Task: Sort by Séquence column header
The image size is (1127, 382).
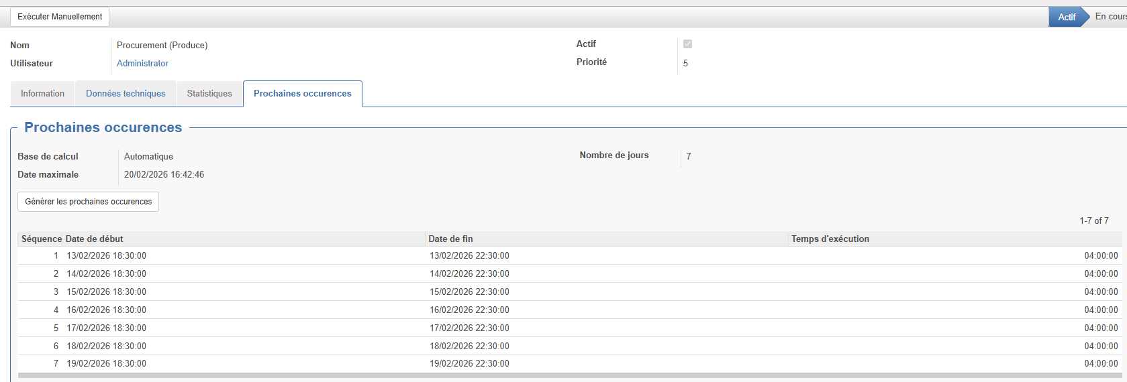Action: pos(41,239)
